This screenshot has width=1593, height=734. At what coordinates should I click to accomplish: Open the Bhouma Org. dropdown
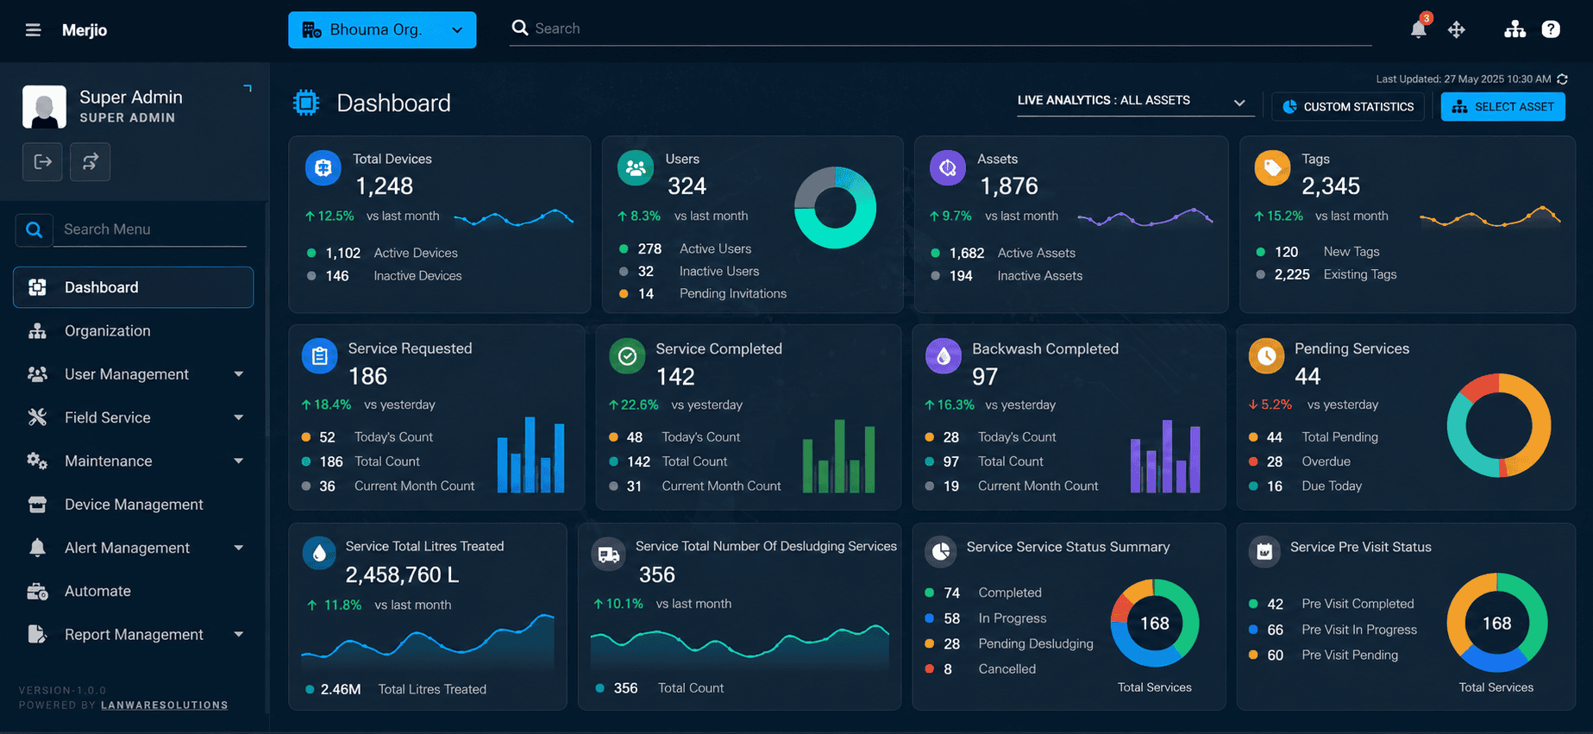pyautogui.click(x=382, y=30)
